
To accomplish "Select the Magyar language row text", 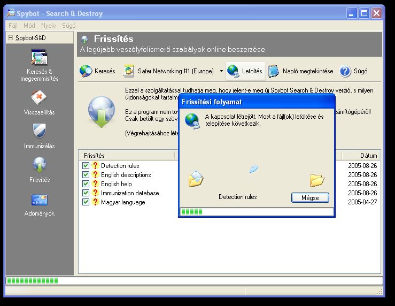I will click(123, 202).
